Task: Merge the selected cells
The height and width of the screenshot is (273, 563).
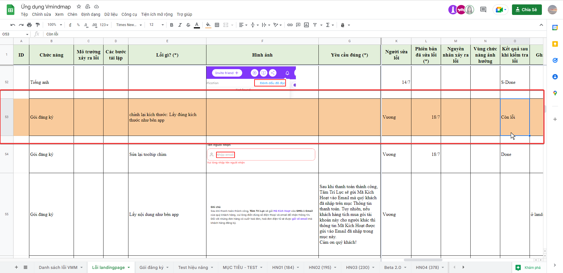Action: [x=226, y=25]
